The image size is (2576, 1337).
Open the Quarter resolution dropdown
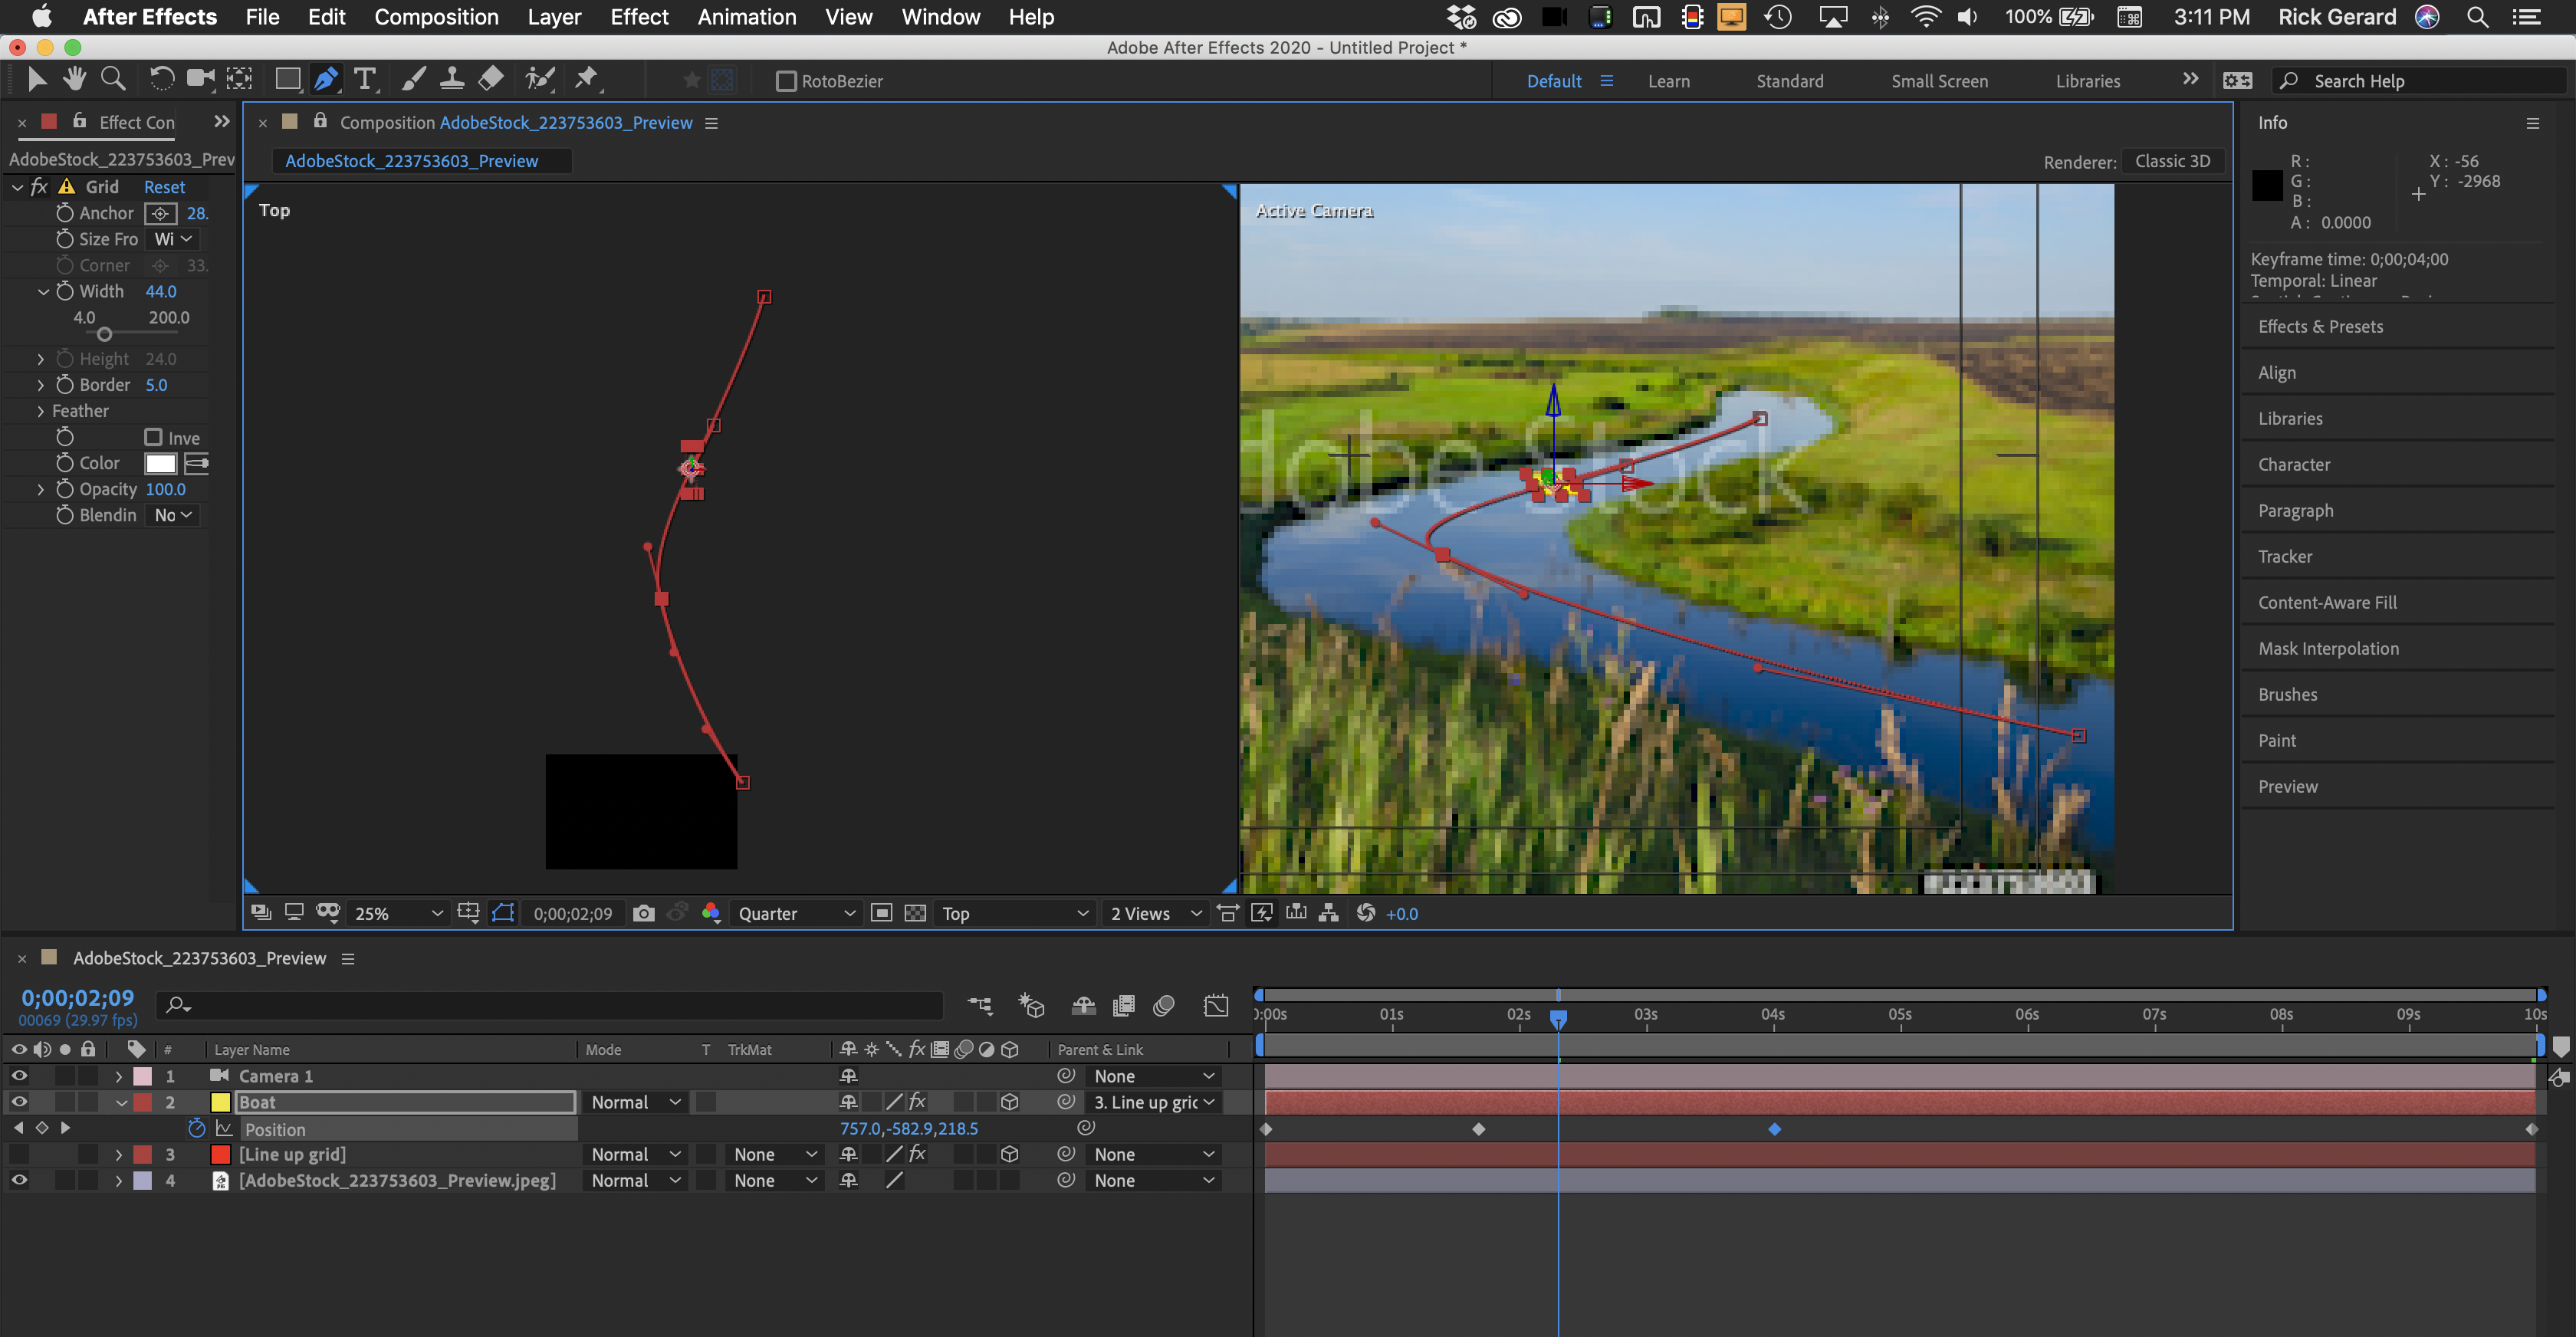coord(795,913)
